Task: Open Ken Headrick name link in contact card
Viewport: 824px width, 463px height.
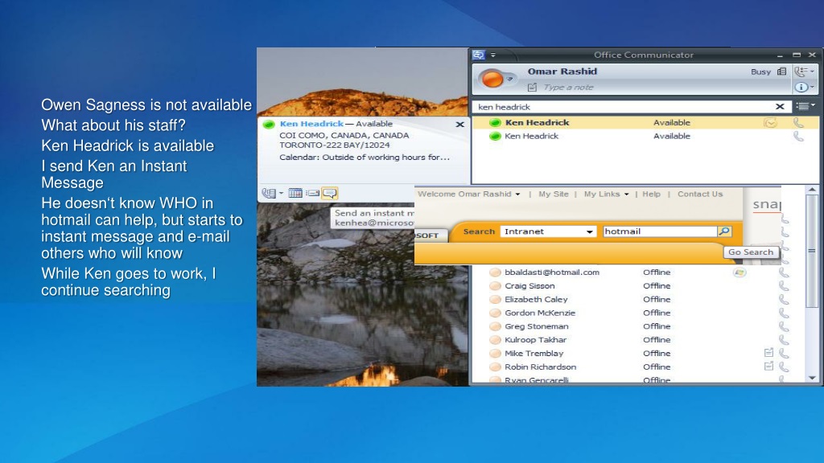Action: (x=311, y=124)
